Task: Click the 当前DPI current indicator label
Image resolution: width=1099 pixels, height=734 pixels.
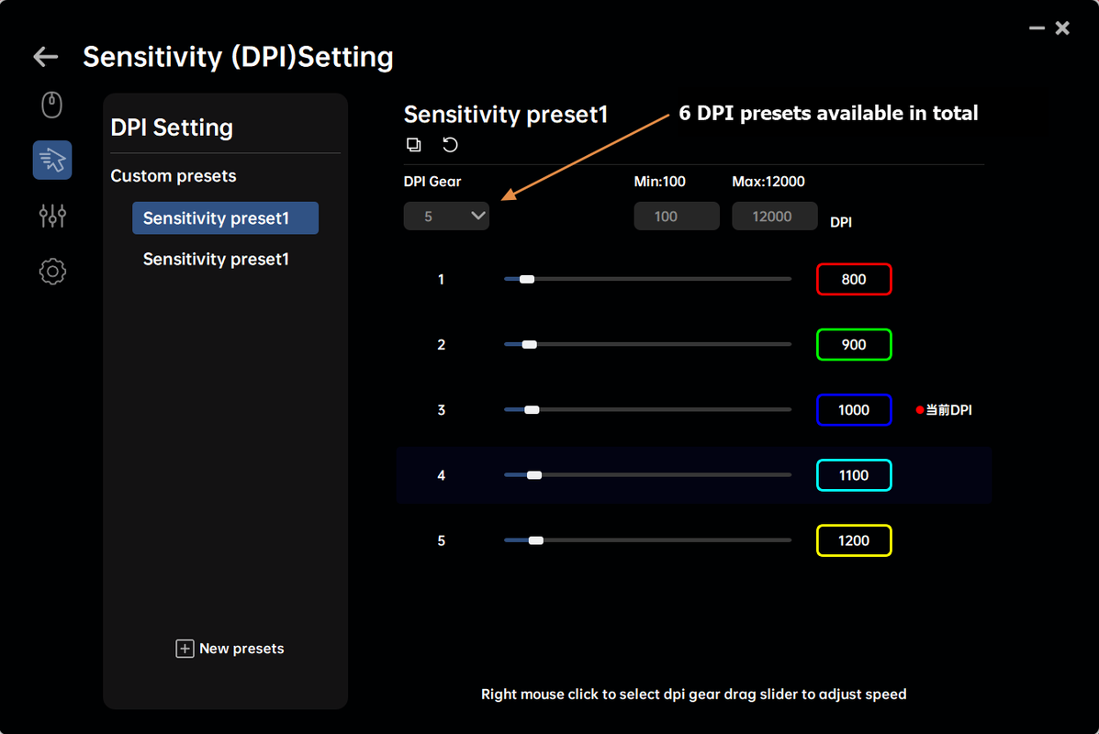Action: pos(944,410)
